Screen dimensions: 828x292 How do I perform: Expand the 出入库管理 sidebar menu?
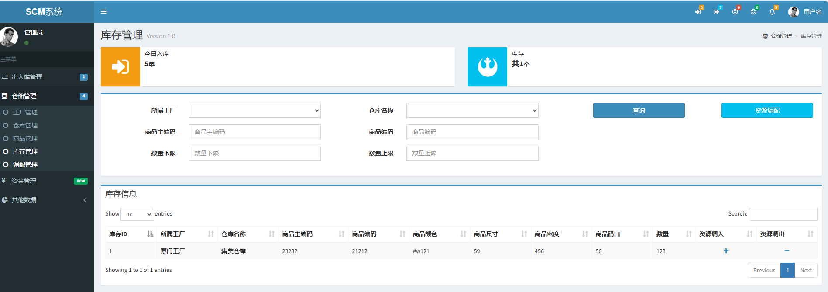click(47, 77)
